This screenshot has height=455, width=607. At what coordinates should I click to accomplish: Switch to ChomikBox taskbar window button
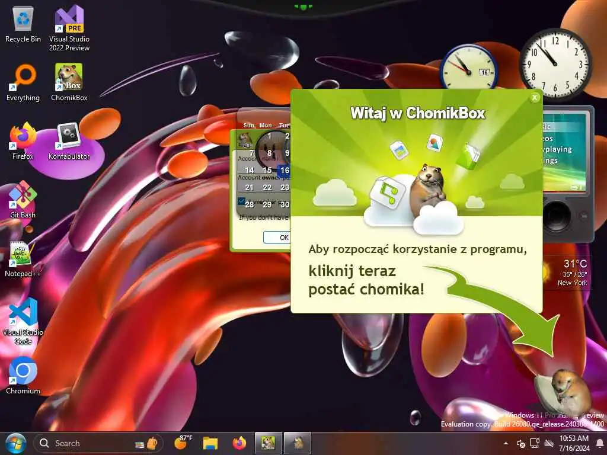point(269,443)
